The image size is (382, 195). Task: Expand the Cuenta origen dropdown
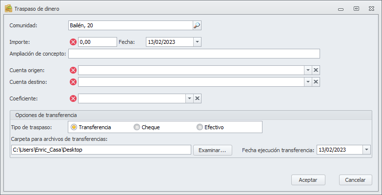point(308,70)
